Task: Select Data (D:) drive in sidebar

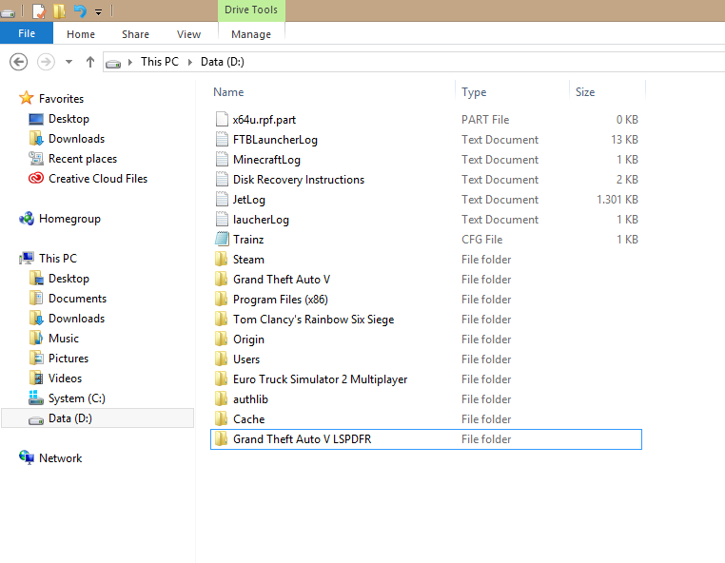Action: pyautogui.click(x=98, y=417)
